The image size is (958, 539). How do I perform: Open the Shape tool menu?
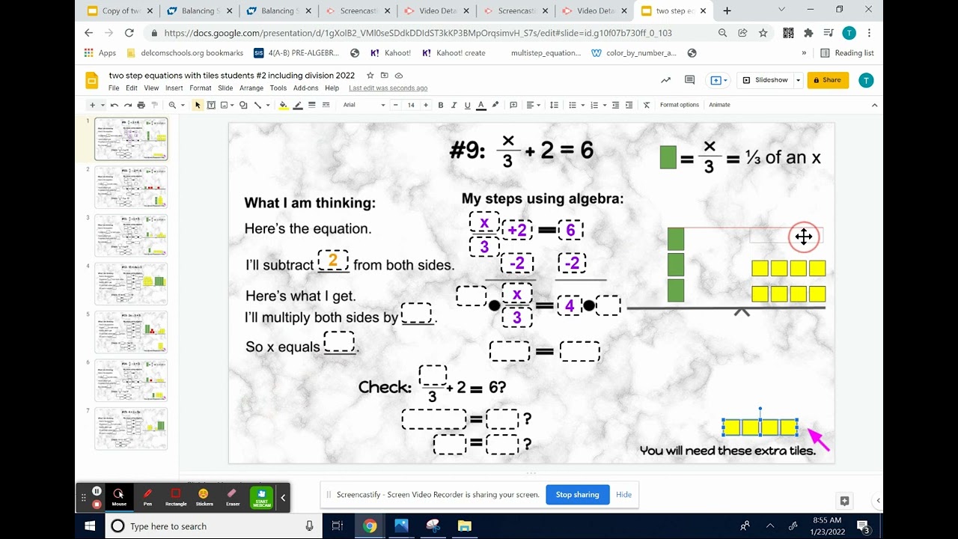pos(243,105)
